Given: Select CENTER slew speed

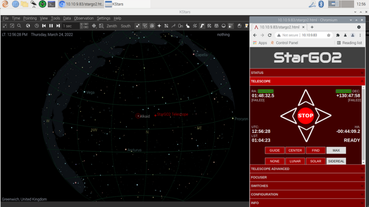Looking at the screenshot, I should click(x=295, y=150).
